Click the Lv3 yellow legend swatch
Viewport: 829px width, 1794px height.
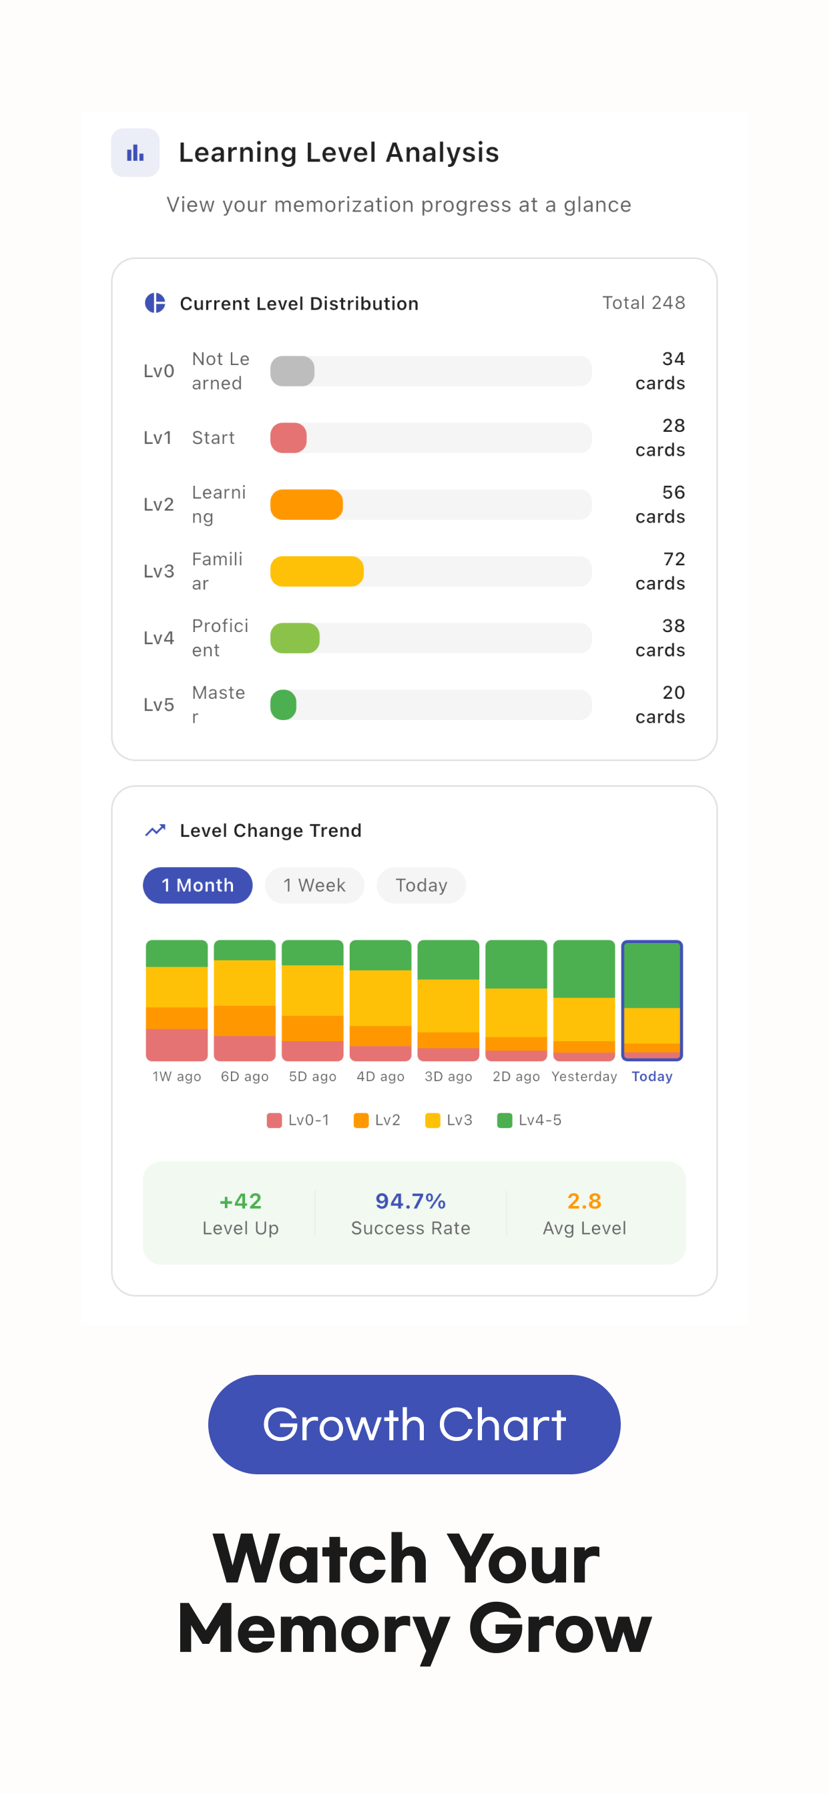(433, 1120)
